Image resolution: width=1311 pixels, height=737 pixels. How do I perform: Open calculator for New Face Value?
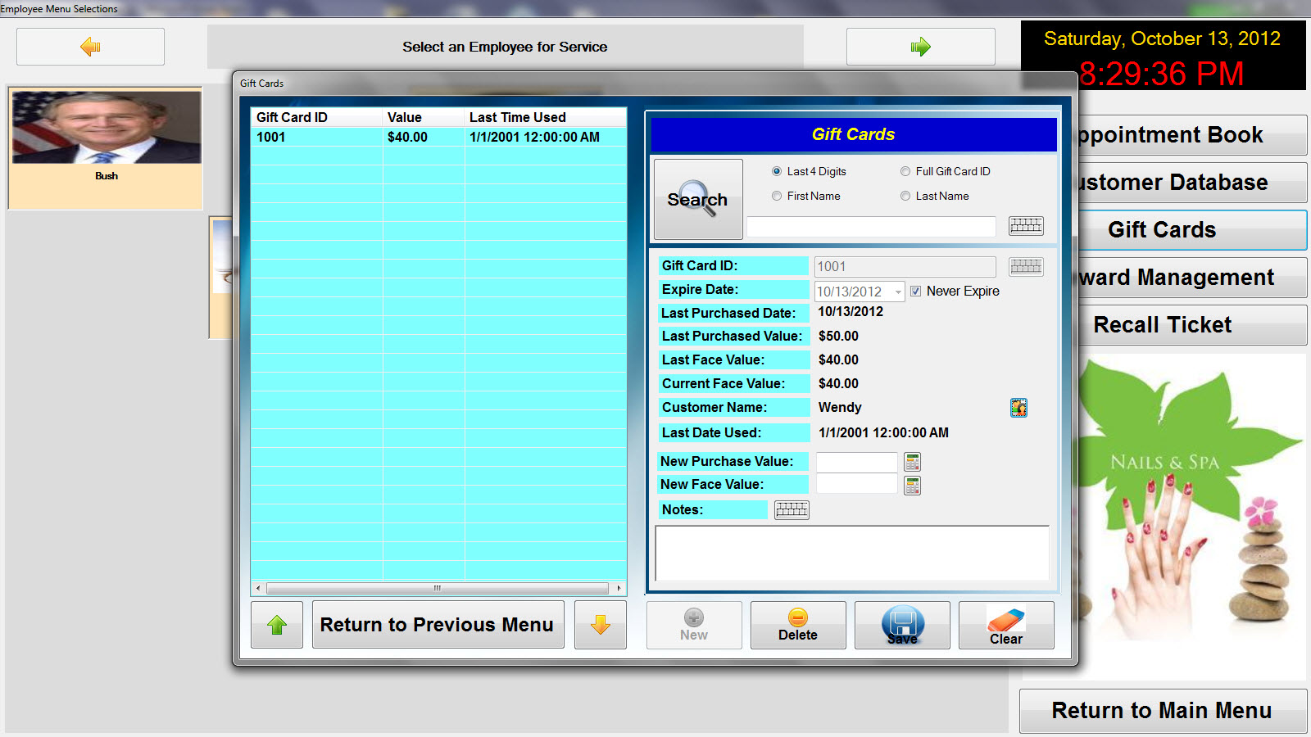(x=912, y=486)
